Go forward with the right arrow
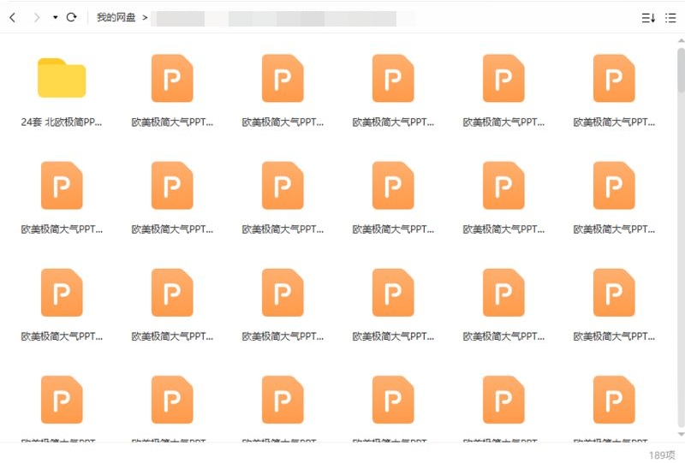Viewport: 685px width, 463px height. [37, 17]
